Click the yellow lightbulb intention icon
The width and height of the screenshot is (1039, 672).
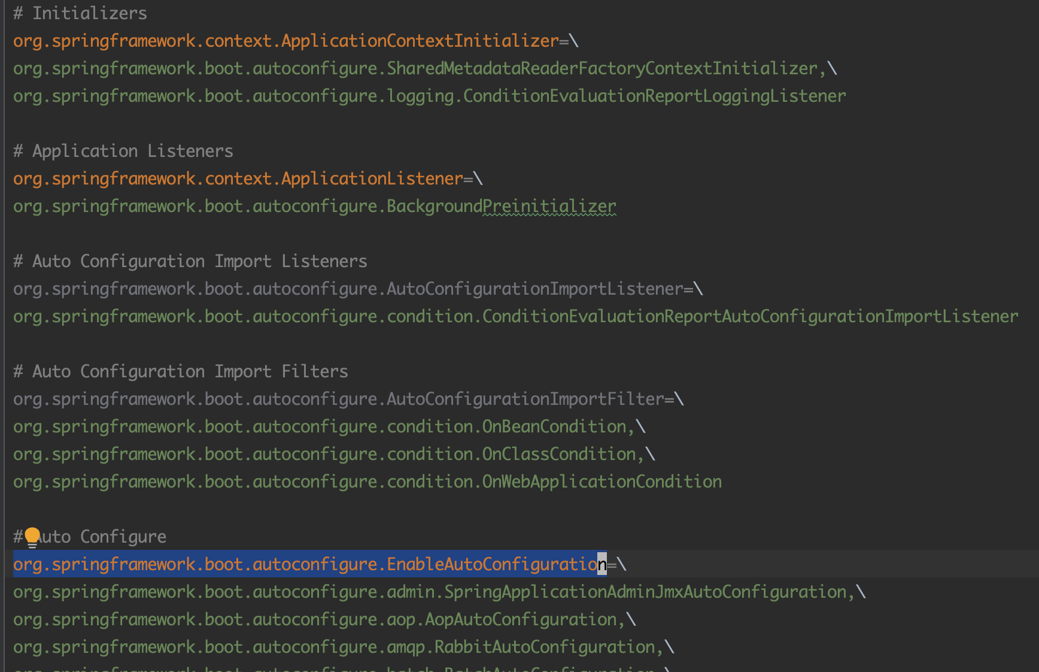click(x=32, y=538)
